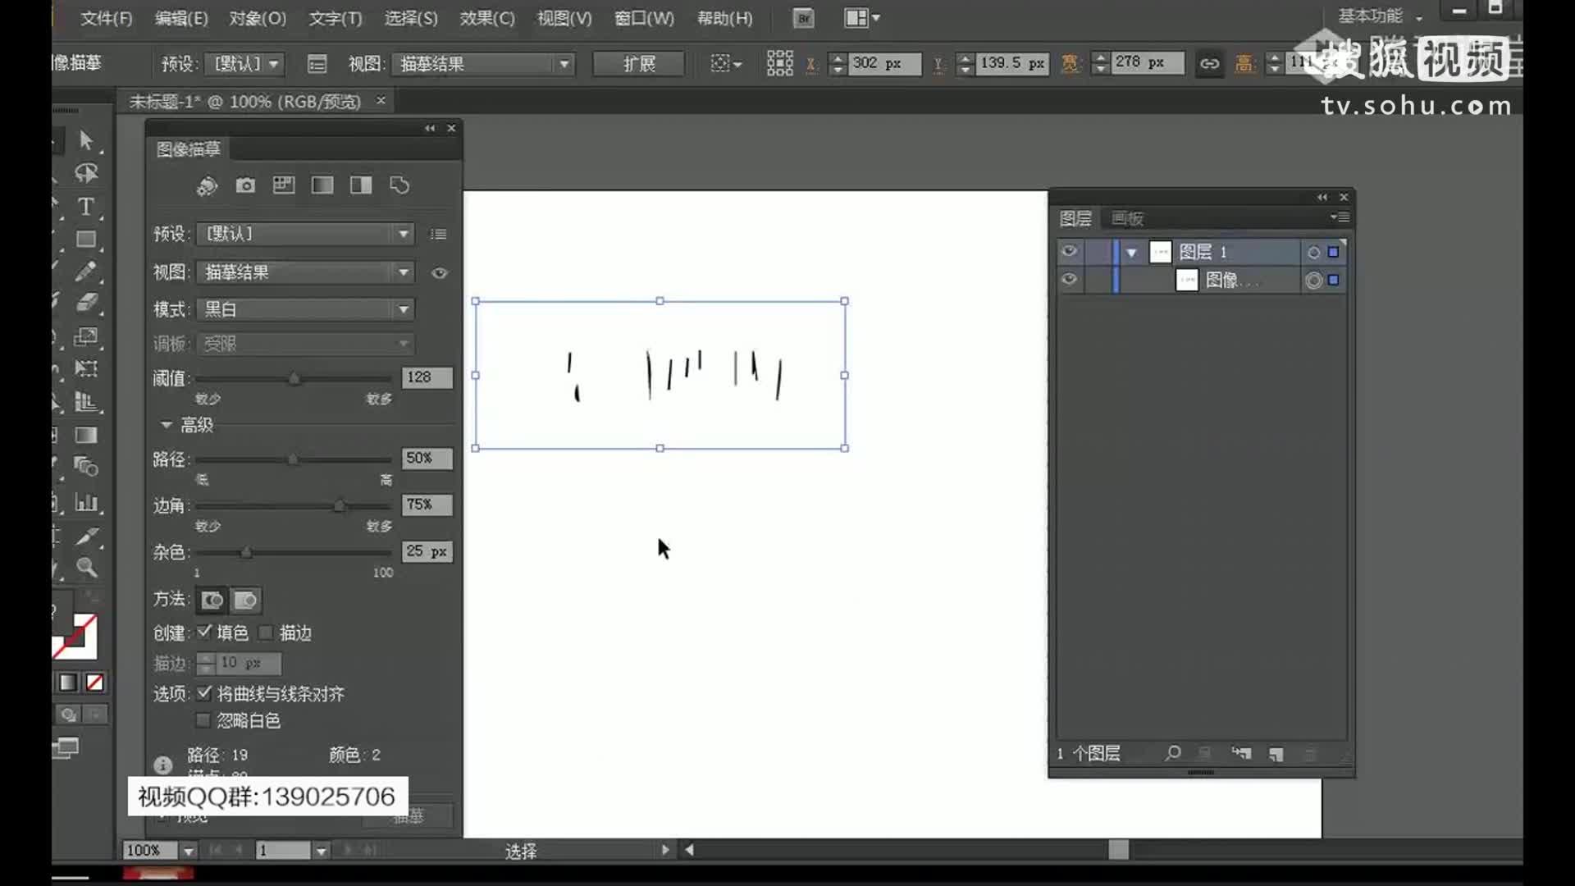The height and width of the screenshot is (886, 1575).
Task: Click the 图像 sublayer row
Action: (x=1230, y=281)
